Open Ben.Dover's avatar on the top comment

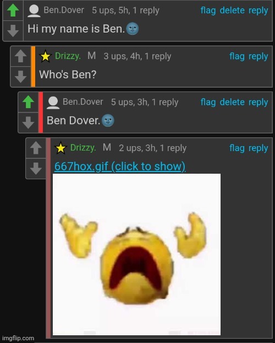[x=34, y=10]
